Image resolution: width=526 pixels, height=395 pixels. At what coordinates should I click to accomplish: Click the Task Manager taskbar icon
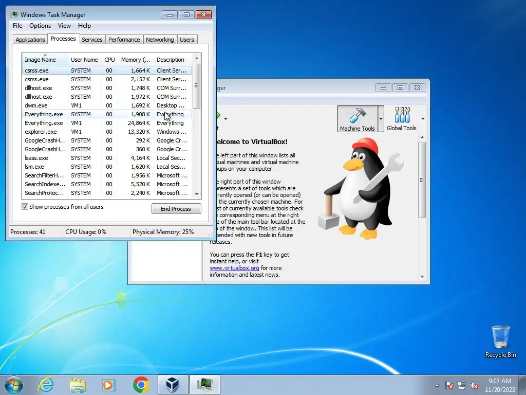(x=205, y=385)
